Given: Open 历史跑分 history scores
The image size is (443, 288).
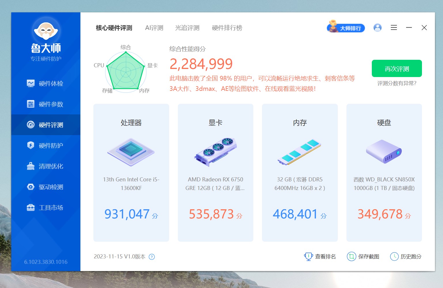Looking at the screenshot, I should (406, 257).
